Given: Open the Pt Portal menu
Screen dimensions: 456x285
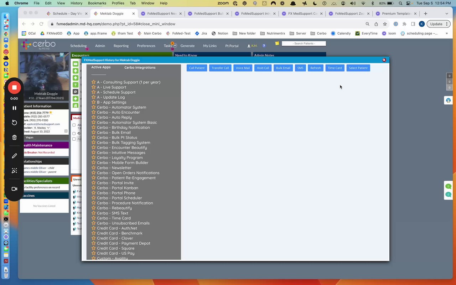Looking at the screenshot, I should [x=232, y=46].
